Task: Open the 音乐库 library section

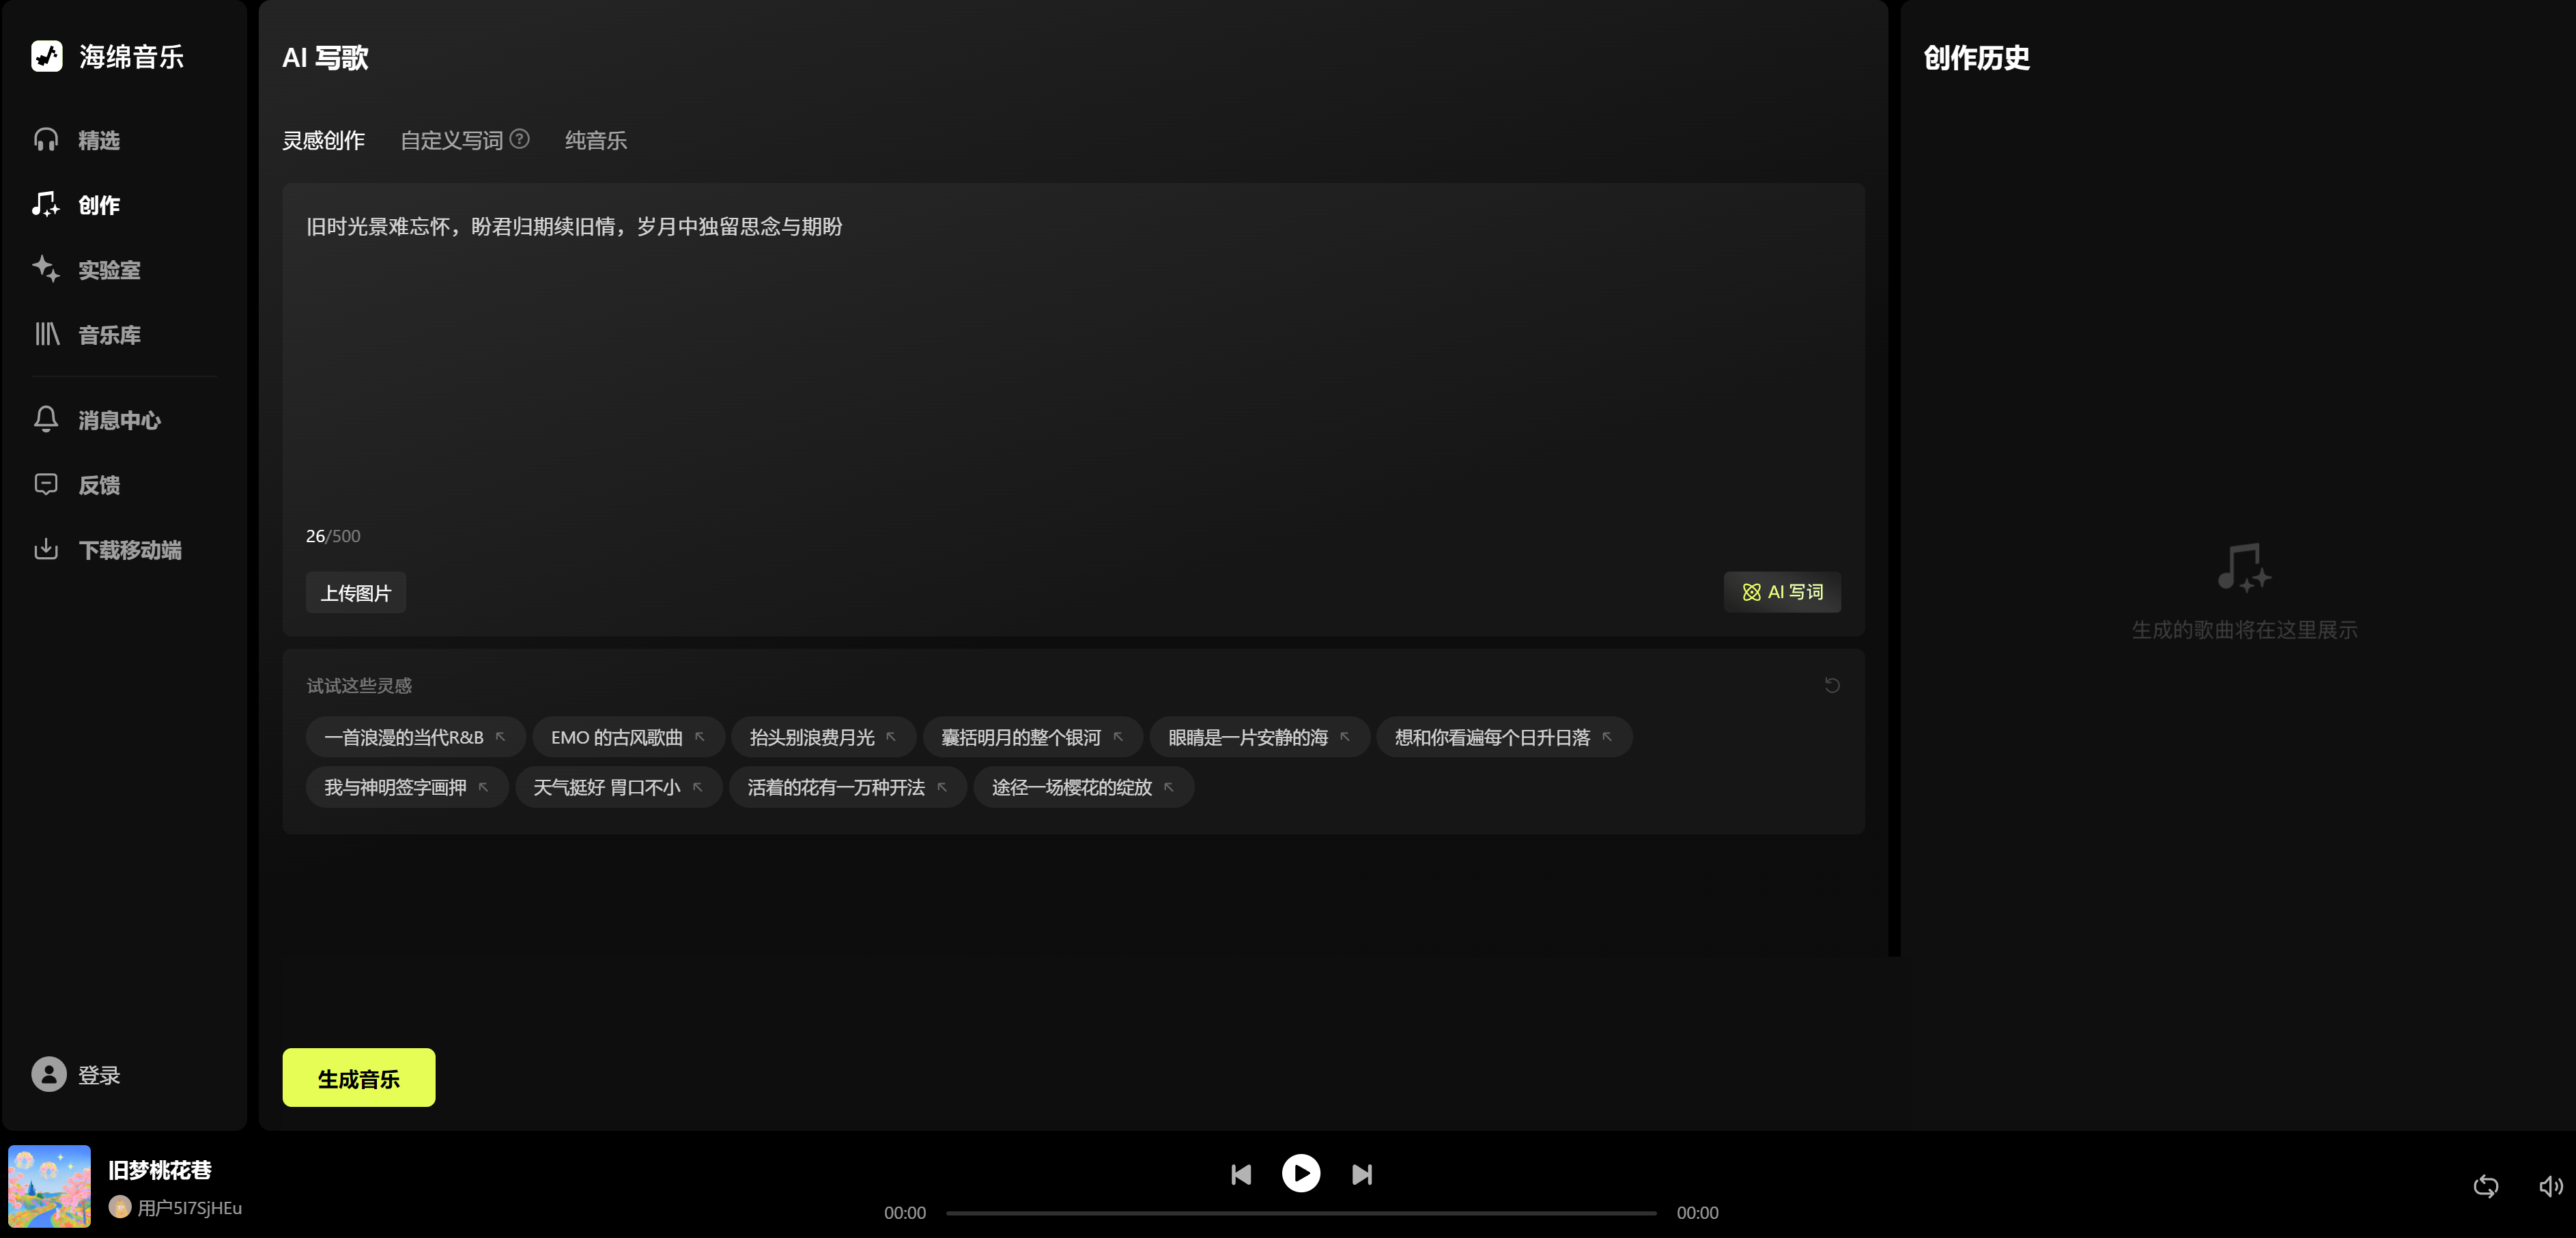Action: (86, 335)
